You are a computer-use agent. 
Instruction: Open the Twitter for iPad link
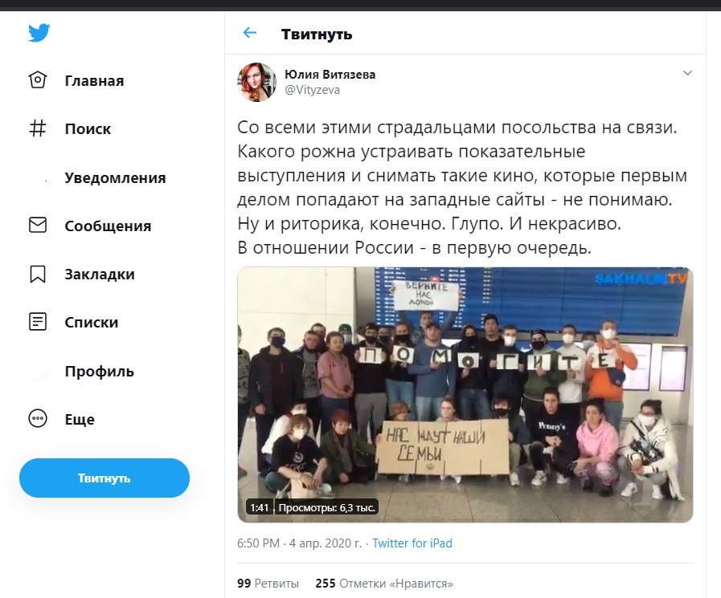click(412, 543)
